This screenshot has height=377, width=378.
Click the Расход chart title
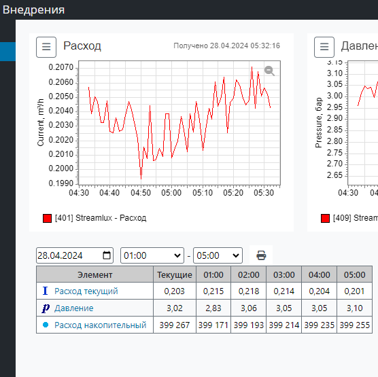click(82, 46)
